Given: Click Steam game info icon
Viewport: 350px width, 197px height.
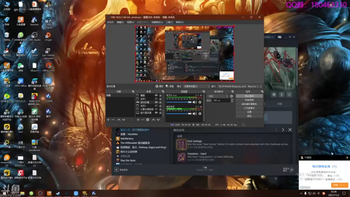Looking at the screenshot, I should coord(282,95).
